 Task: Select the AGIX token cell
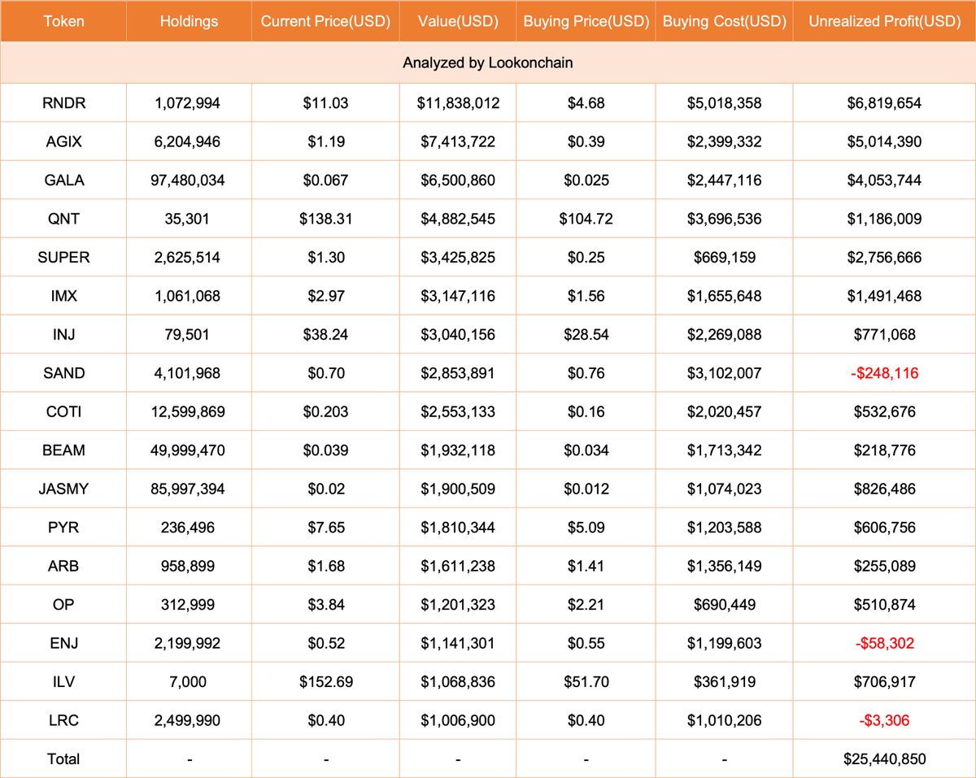[x=63, y=141]
